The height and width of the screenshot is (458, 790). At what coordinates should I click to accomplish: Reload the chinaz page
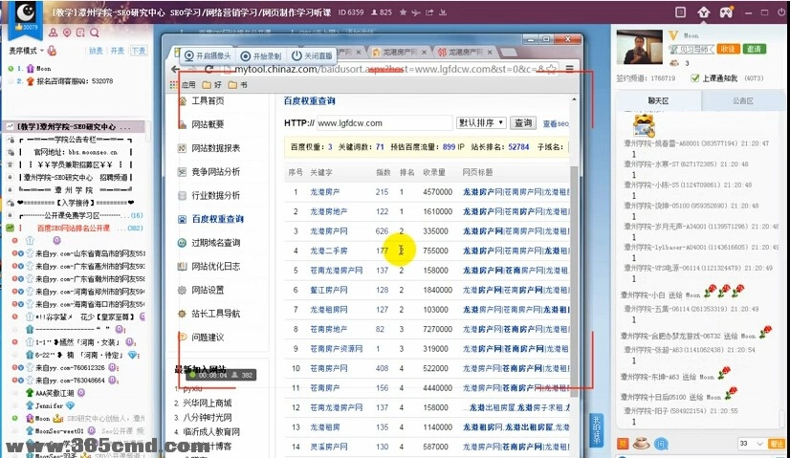pos(209,69)
